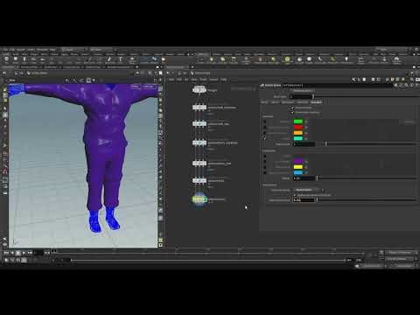The height and width of the screenshot is (315, 420).
Task: Toggle the checked box beside the teal swatch
Action: coord(265,138)
